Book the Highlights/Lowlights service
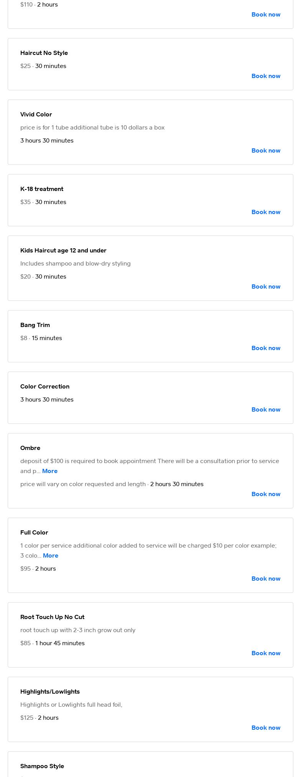The height and width of the screenshot is (777, 301). click(266, 728)
